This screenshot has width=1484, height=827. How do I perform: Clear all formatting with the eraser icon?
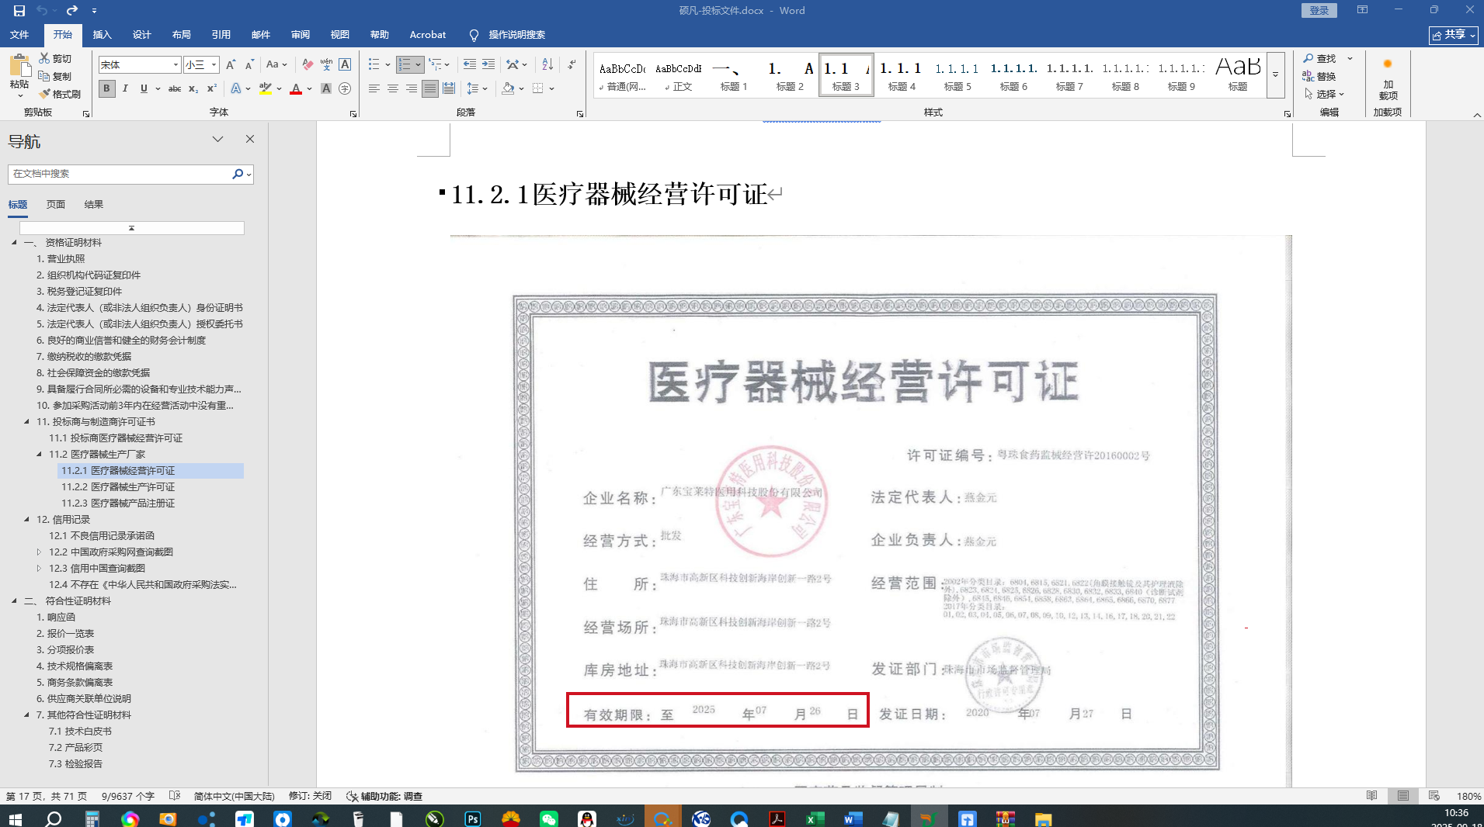click(x=308, y=65)
